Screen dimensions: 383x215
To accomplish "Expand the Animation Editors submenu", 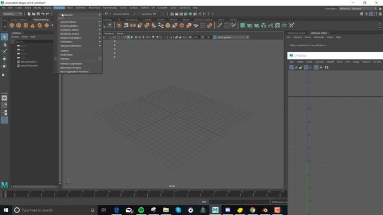I will 80,30.
